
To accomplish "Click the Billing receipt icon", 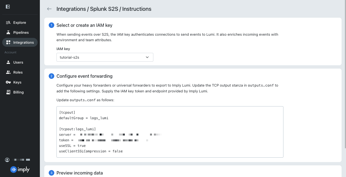I will tap(8, 92).
